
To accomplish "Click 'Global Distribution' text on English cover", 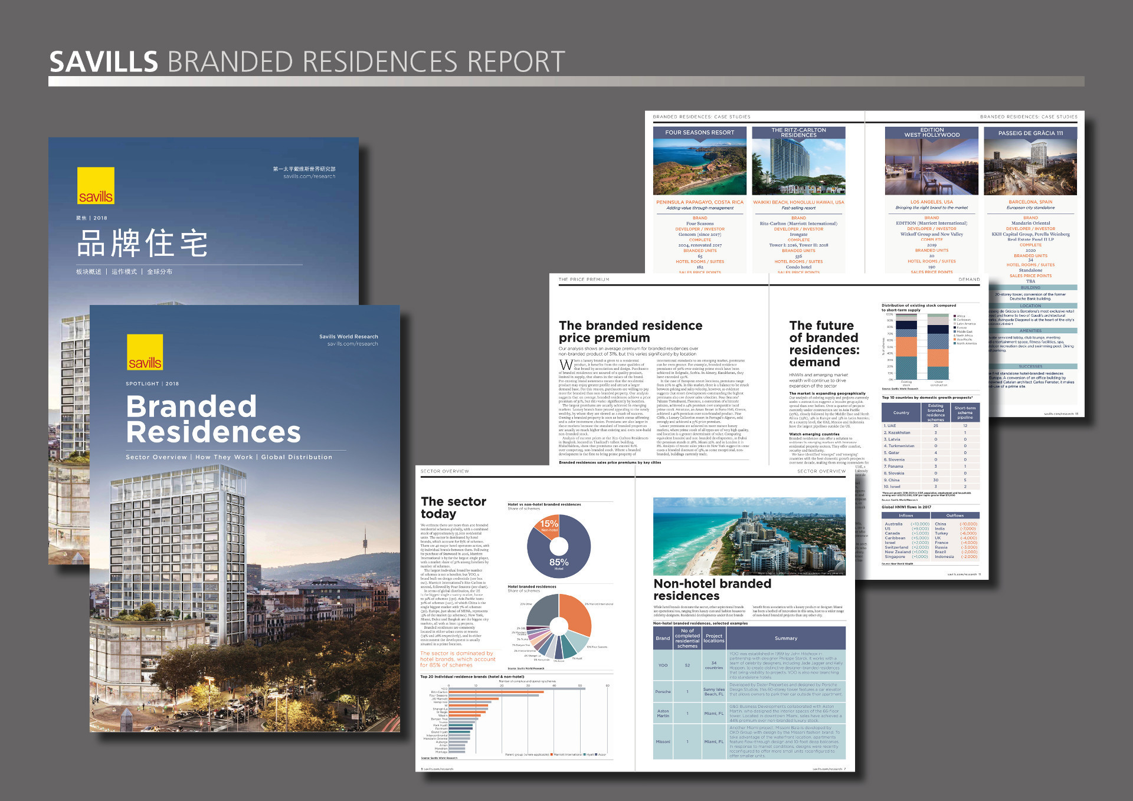I will (296, 457).
